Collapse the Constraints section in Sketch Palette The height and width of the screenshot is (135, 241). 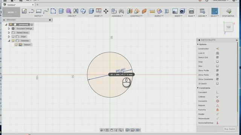pyautogui.click(x=198, y=88)
